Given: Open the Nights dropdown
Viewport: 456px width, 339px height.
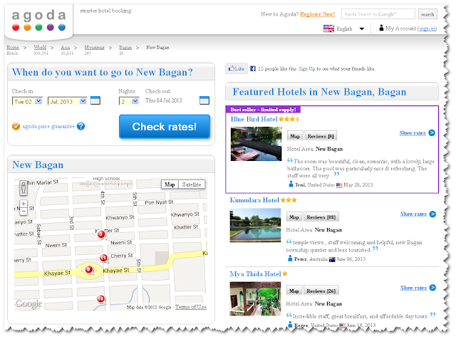Looking at the screenshot, I should tap(129, 101).
